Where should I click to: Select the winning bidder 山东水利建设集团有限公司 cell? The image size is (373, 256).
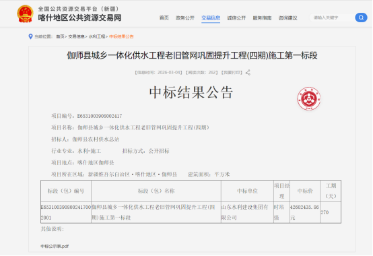(247, 212)
